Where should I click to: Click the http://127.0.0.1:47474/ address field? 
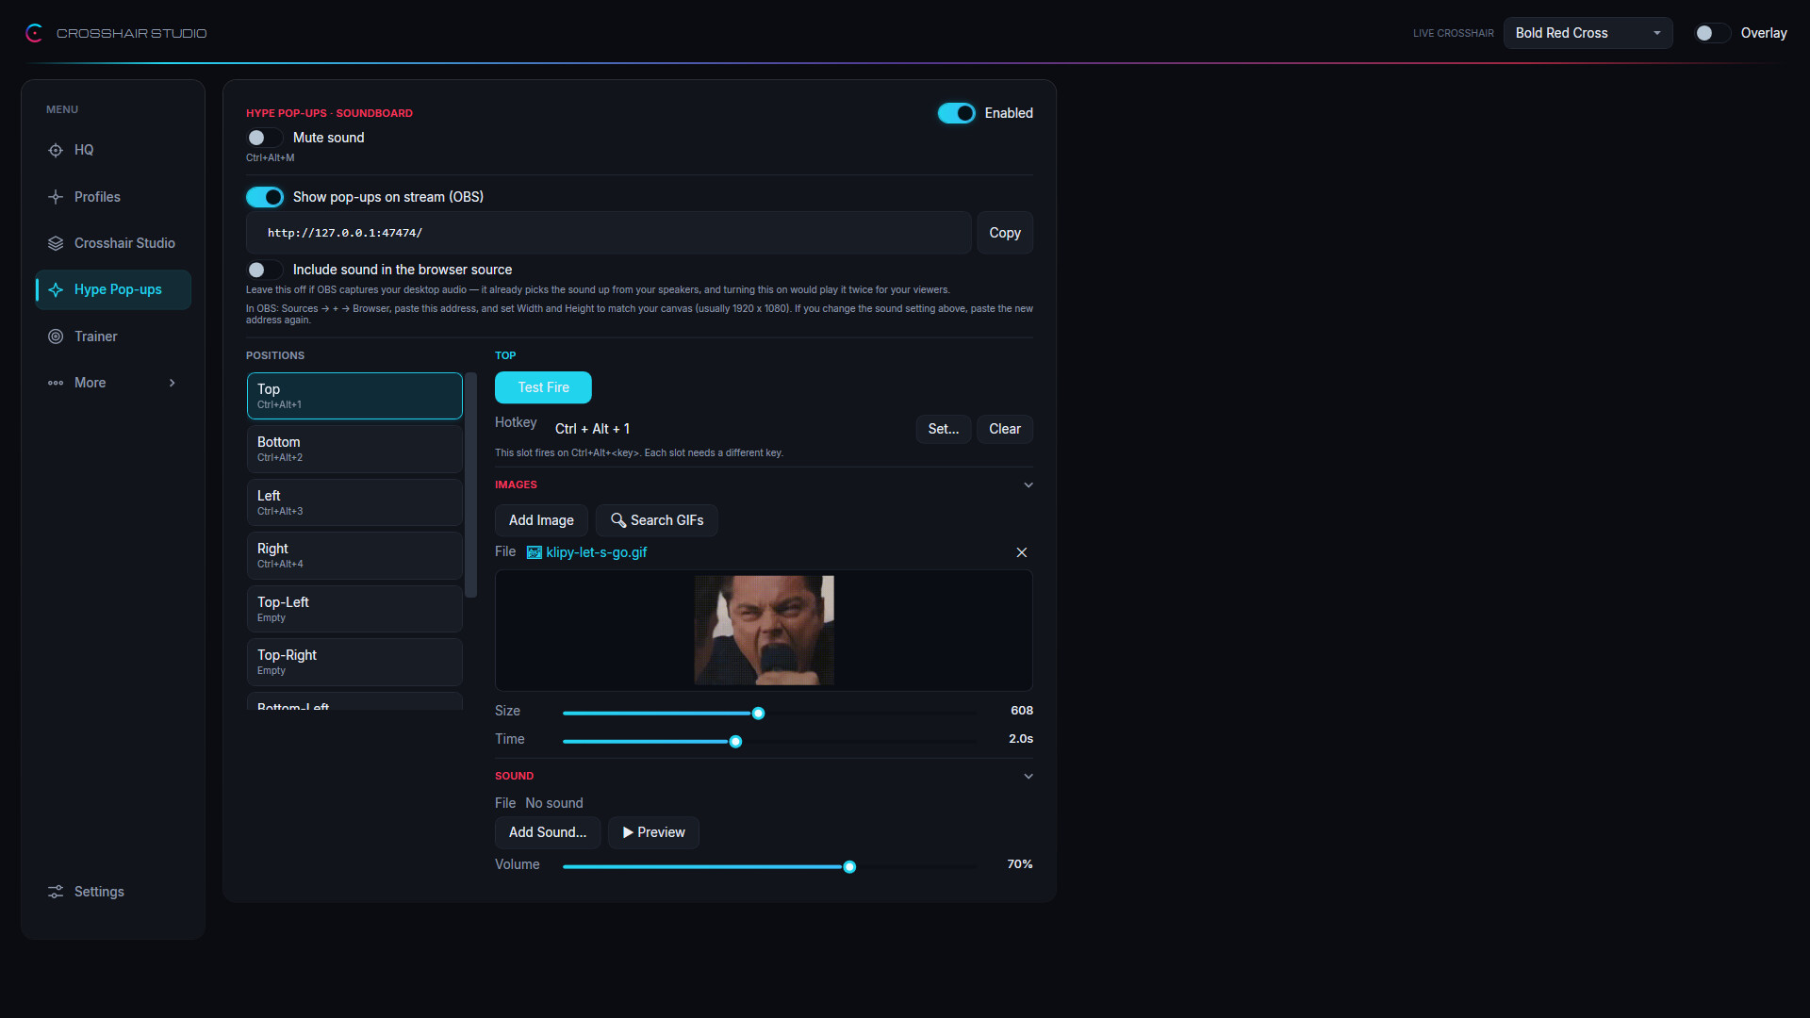coord(608,233)
